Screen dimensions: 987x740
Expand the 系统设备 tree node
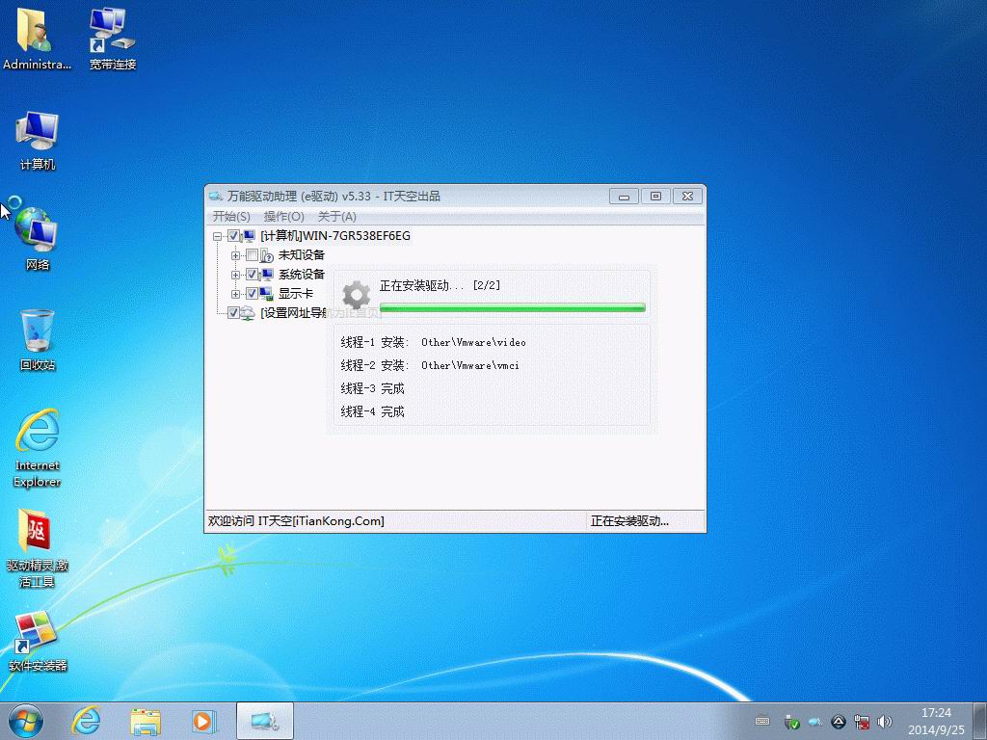click(235, 275)
